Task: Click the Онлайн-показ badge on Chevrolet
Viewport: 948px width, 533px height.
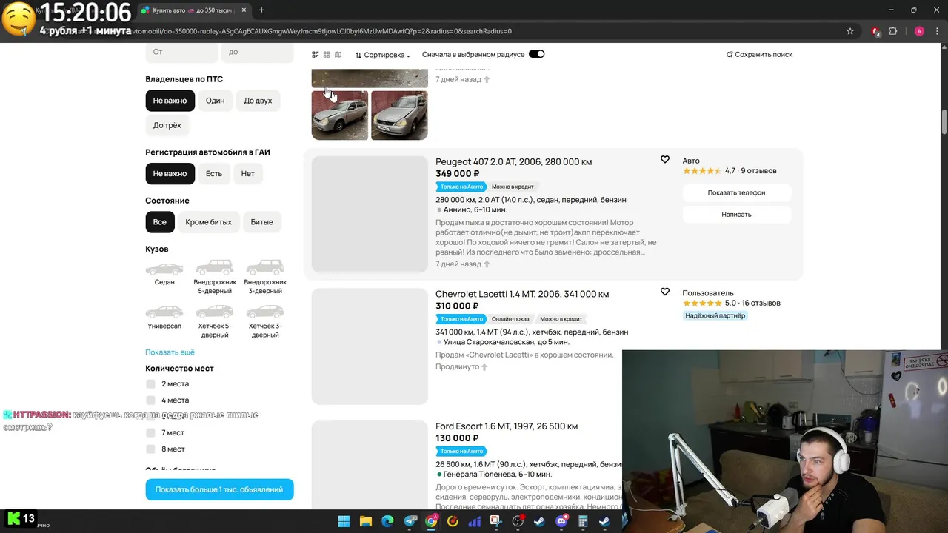Action: tap(510, 319)
